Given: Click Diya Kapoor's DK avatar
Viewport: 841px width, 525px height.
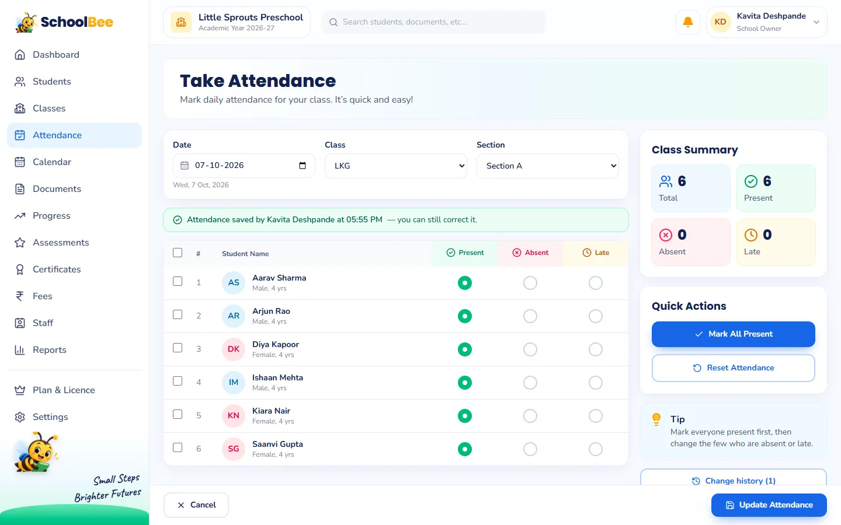Looking at the screenshot, I should click(234, 349).
